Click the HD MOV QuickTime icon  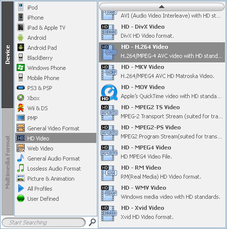click(x=109, y=93)
